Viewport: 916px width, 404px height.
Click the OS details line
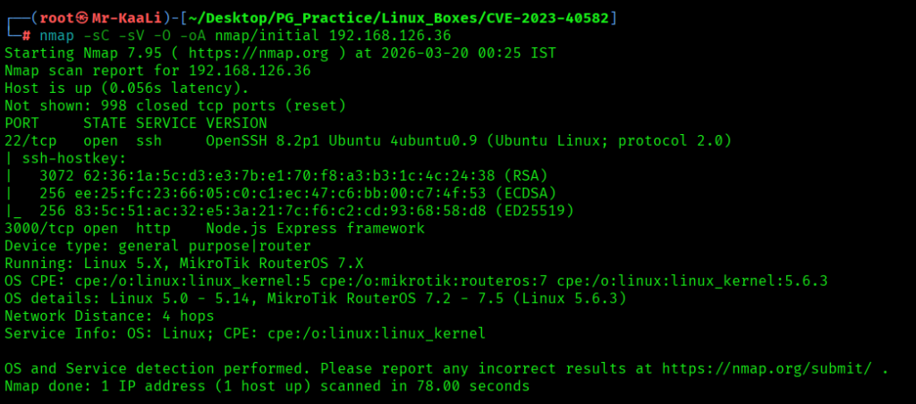tap(315, 299)
